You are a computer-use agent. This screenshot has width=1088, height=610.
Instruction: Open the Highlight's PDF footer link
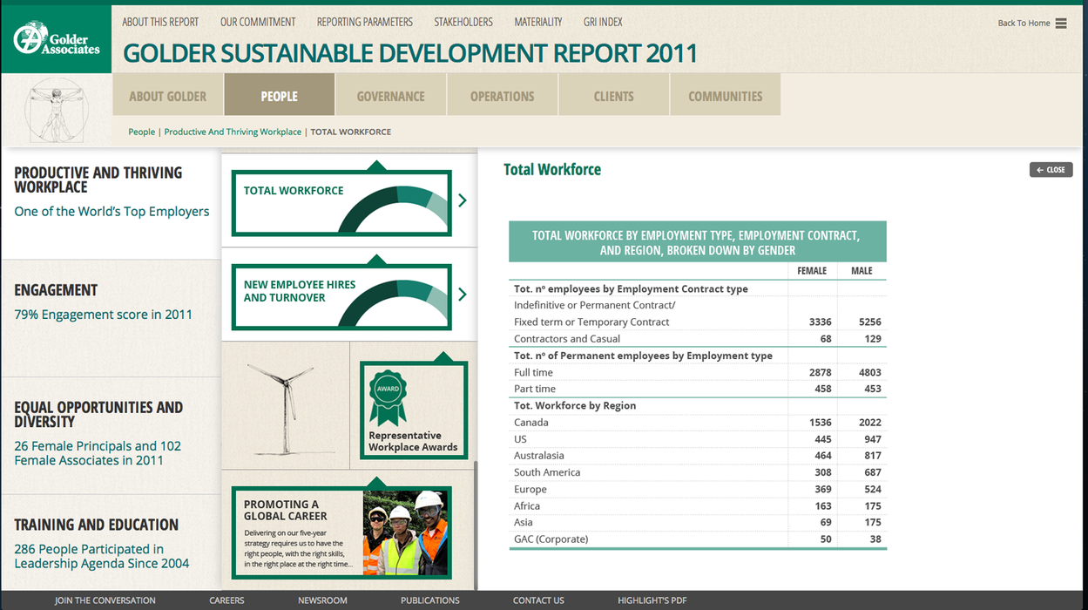[x=652, y=600]
